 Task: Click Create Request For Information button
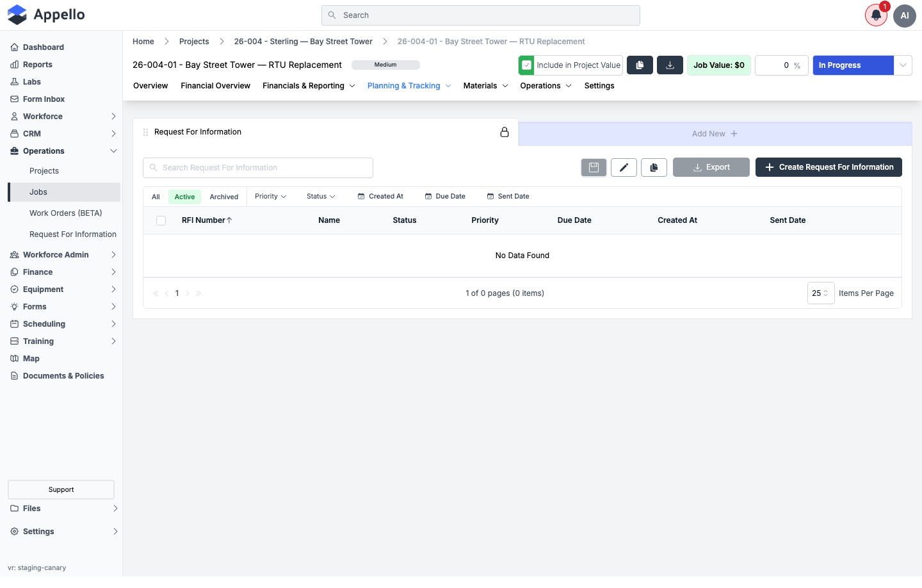pyautogui.click(x=829, y=167)
